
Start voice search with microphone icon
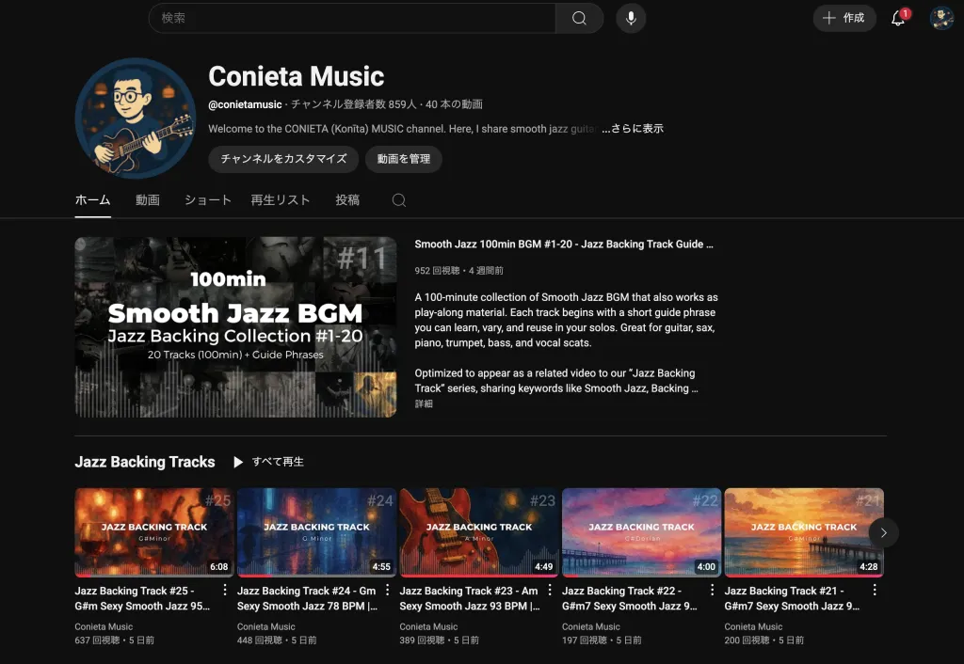coord(631,18)
